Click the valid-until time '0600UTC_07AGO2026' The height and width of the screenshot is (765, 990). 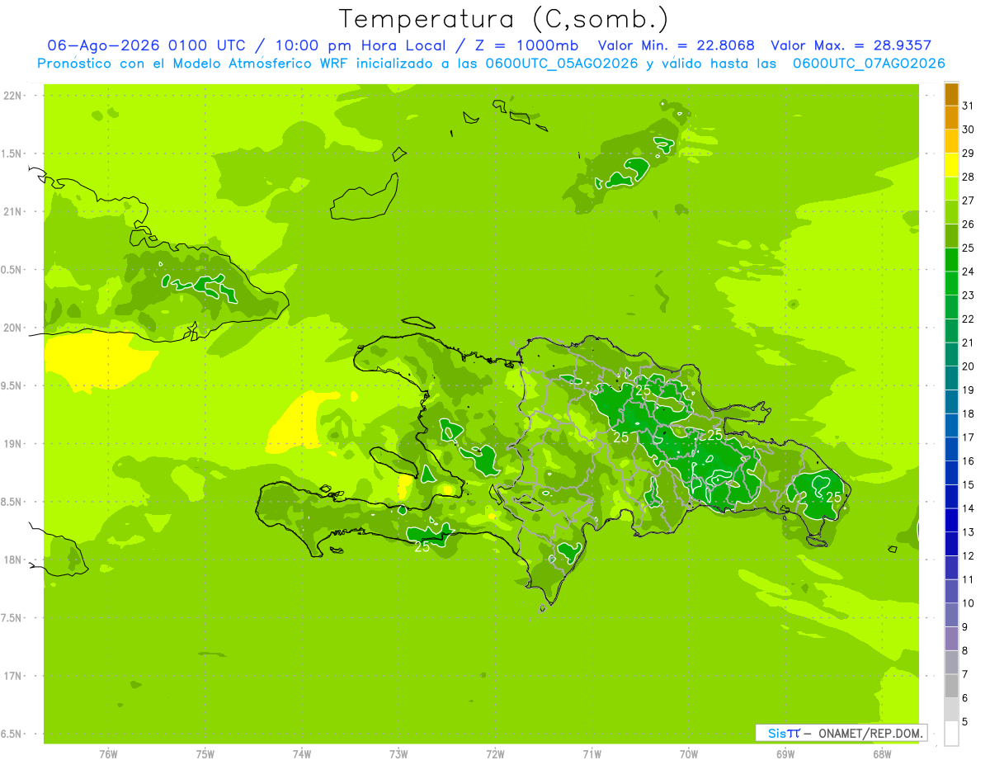(869, 64)
